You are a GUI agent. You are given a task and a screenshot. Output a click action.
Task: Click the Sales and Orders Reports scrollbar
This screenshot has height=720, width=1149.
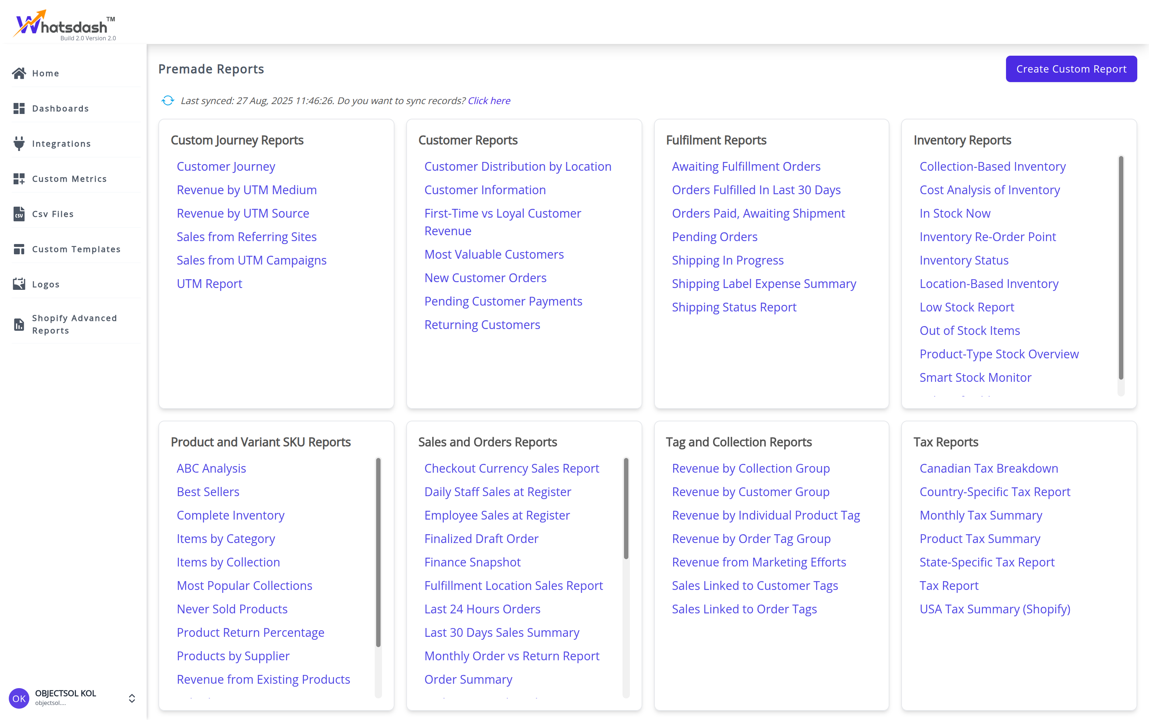point(626,508)
